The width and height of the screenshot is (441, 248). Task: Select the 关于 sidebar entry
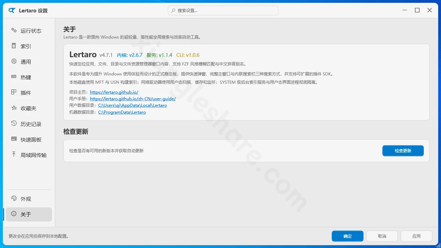(29, 214)
